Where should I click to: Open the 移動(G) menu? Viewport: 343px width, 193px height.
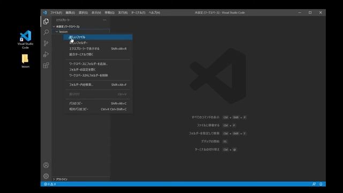coord(109,13)
